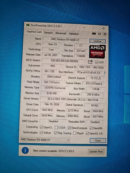Switch to the Advanced tab

[61, 33]
